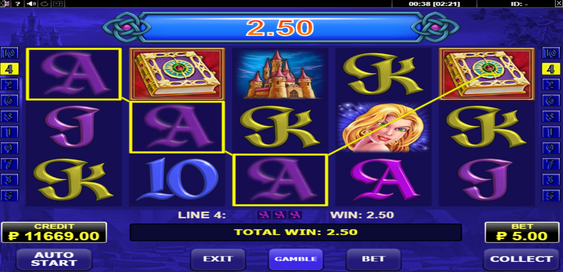
Task: Open the panel layout icon in top bar
Action: pos(58,4)
